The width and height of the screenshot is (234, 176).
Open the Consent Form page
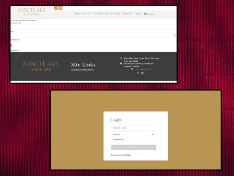pyautogui.click(x=101, y=13)
